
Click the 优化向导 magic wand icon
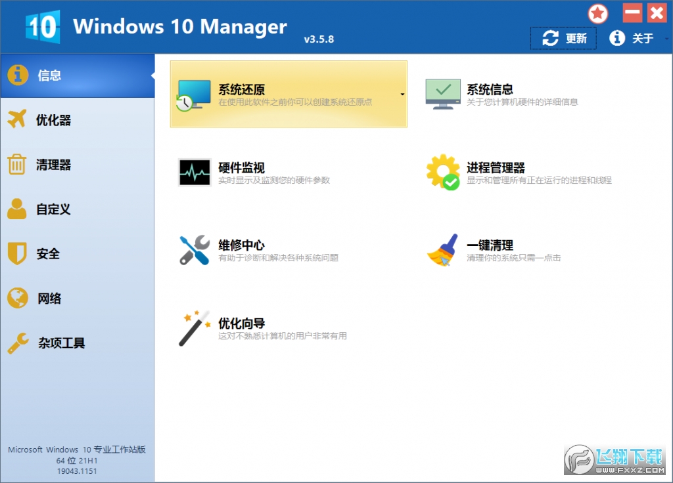(x=195, y=328)
